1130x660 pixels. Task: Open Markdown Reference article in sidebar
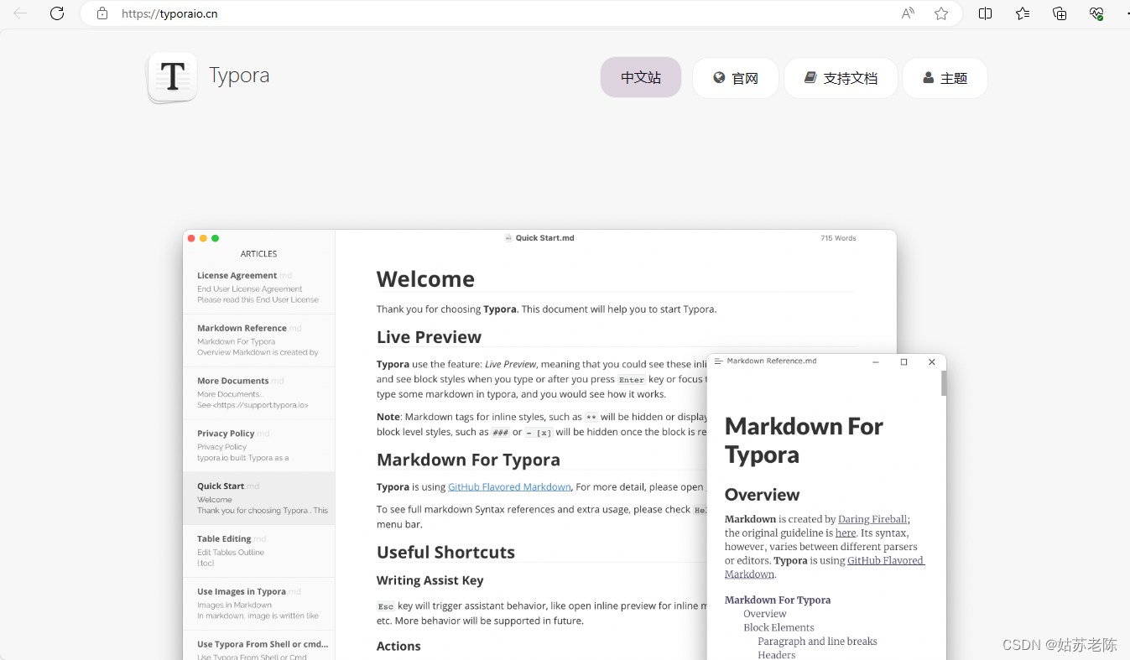click(x=258, y=340)
